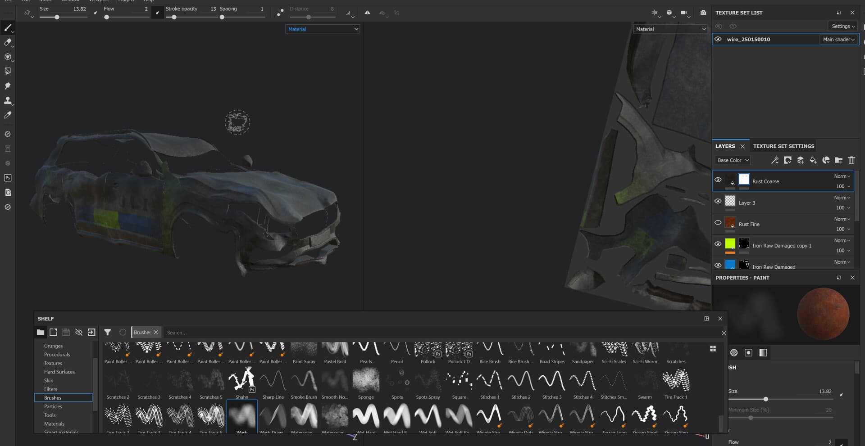Screen dimensions: 865x446
Task: Click the shelf import resource icon
Action: pyautogui.click(x=91, y=332)
